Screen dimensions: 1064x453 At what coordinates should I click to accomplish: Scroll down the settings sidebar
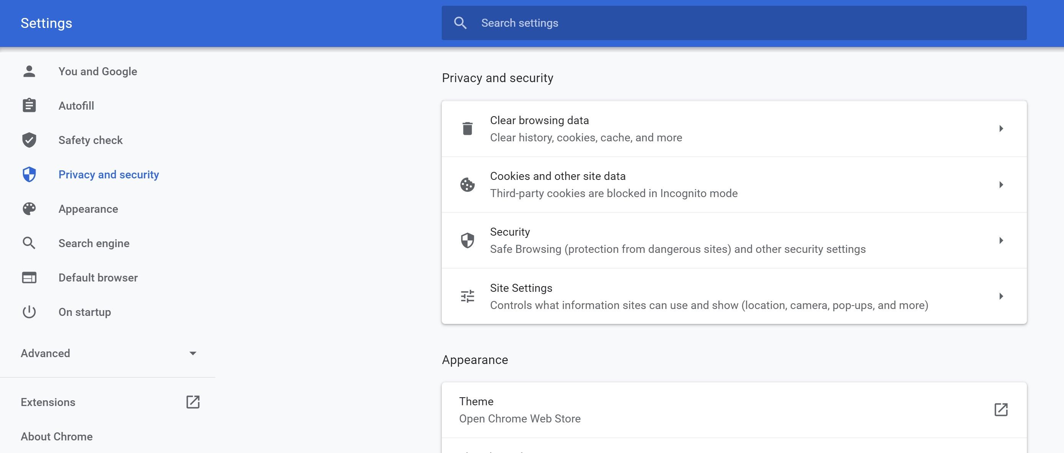(193, 353)
